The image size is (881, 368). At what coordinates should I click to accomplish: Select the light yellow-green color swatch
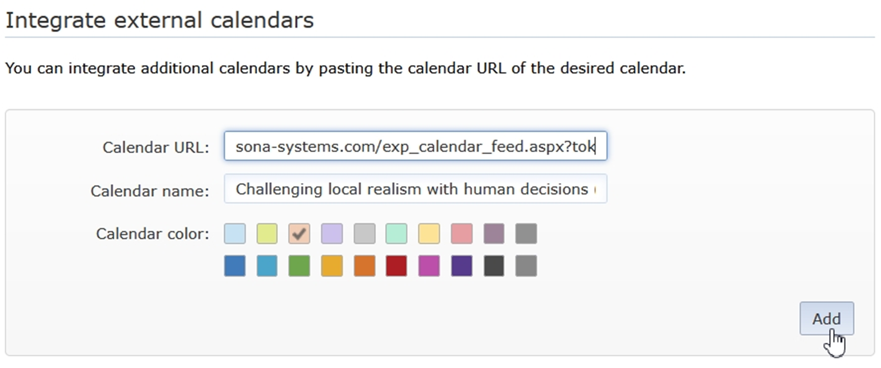pos(267,234)
